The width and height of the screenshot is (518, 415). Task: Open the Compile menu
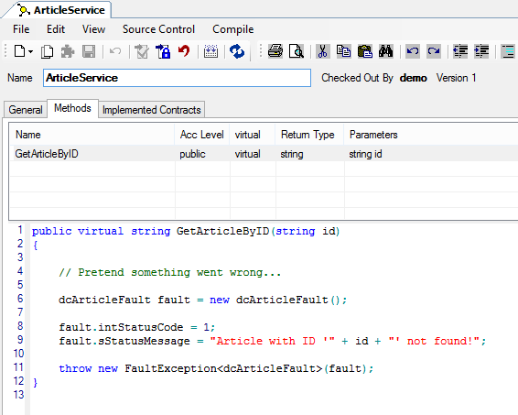click(x=232, y=29)
